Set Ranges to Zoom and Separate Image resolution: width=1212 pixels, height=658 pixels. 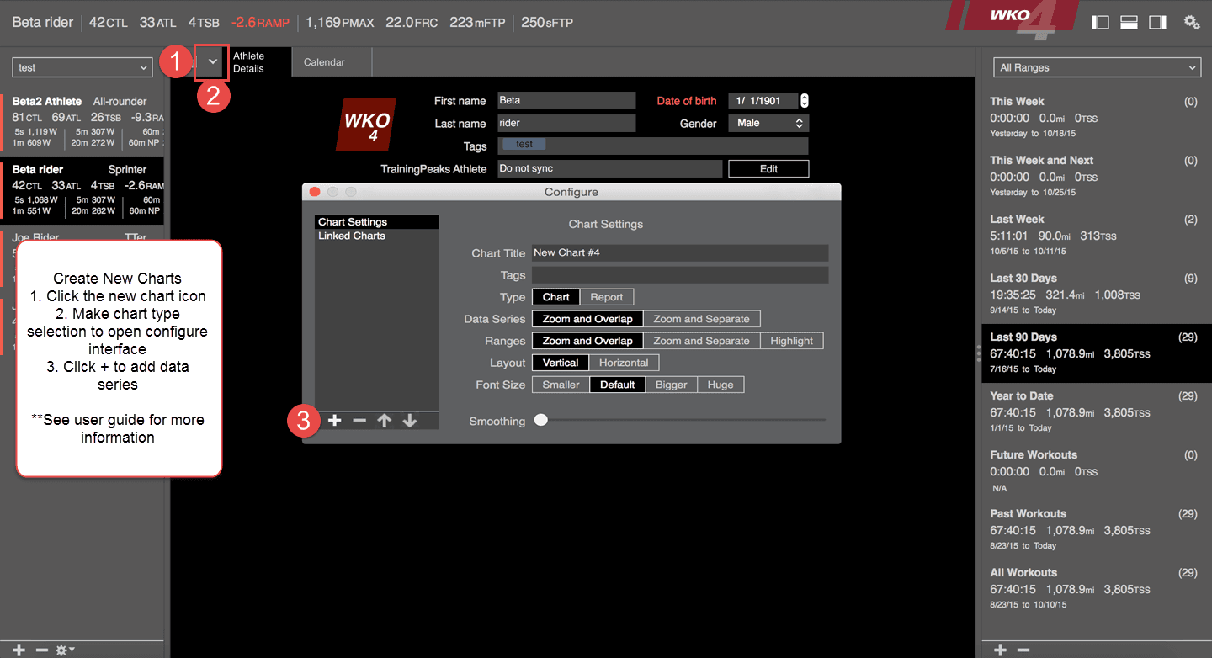click(x=702, y=341)
